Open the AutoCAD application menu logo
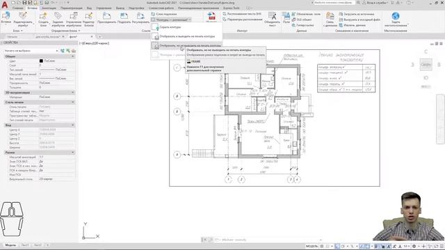445x250 pixels. (x=5, y=5)
